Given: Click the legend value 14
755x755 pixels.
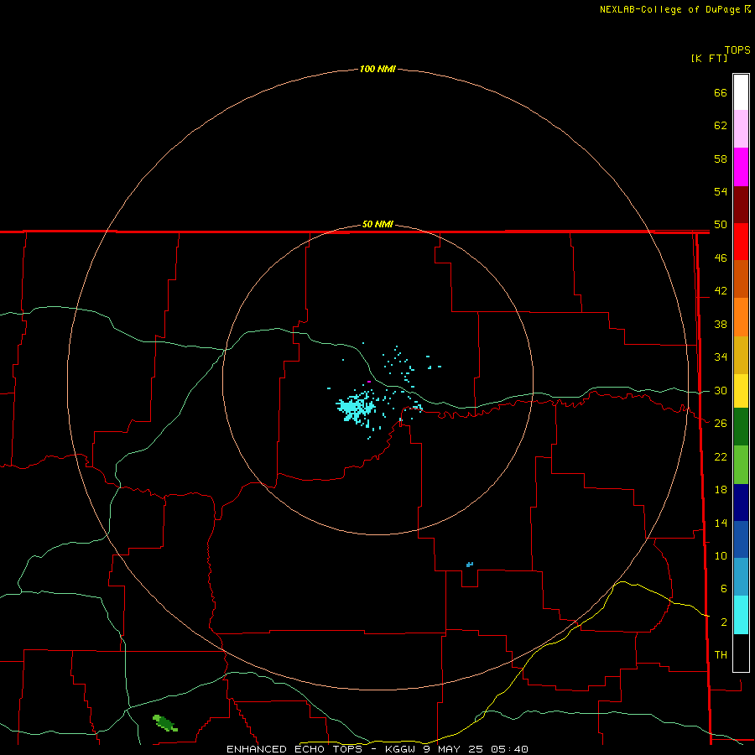Looking at the screenshot, I should [721, 523].
